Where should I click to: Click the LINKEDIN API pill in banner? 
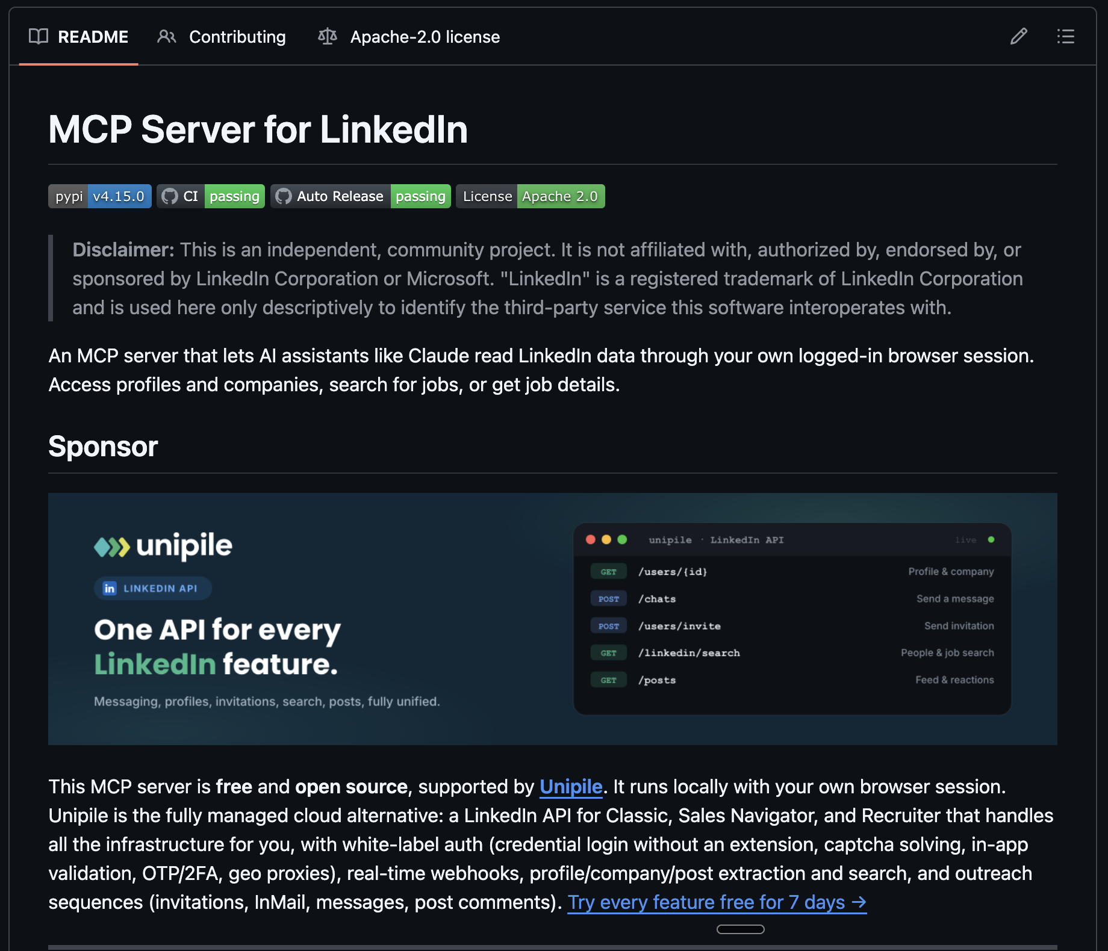tap(153, 588)
